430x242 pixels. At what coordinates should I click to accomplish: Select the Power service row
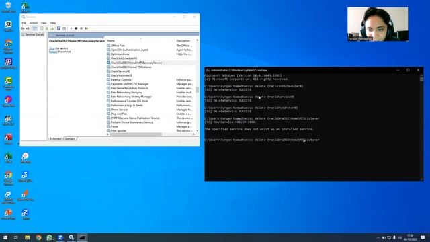(x=150, y=126)
